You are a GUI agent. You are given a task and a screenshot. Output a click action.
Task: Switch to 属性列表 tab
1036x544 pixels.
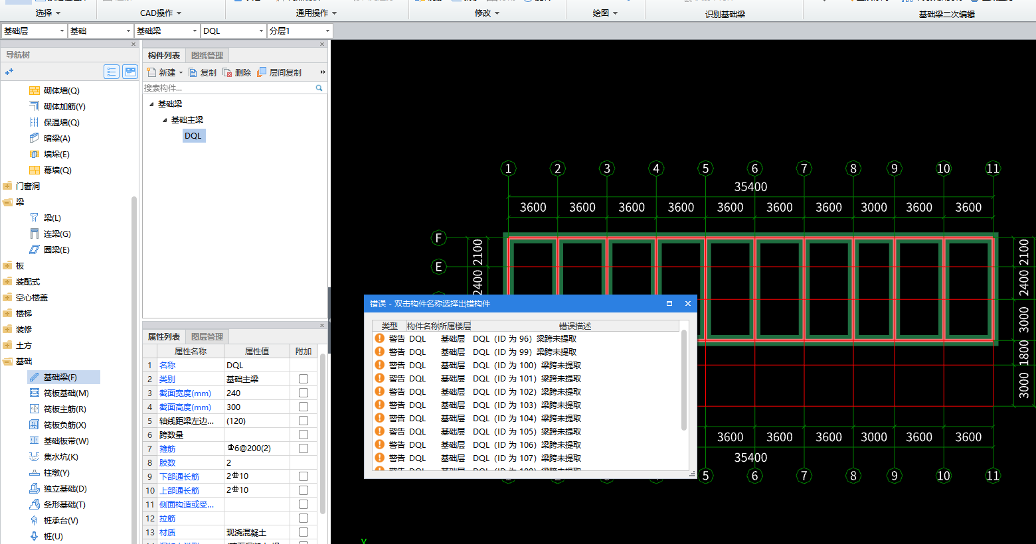pyautogui.click(x=164, y=336)
